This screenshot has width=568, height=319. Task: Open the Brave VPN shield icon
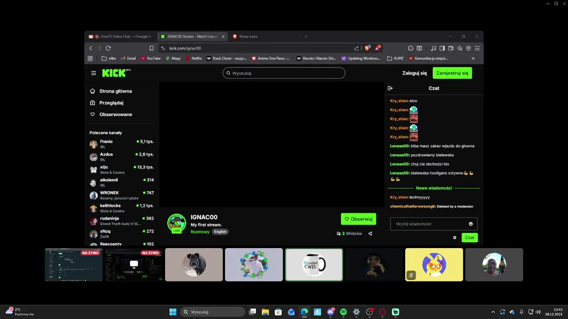point(469,48)
